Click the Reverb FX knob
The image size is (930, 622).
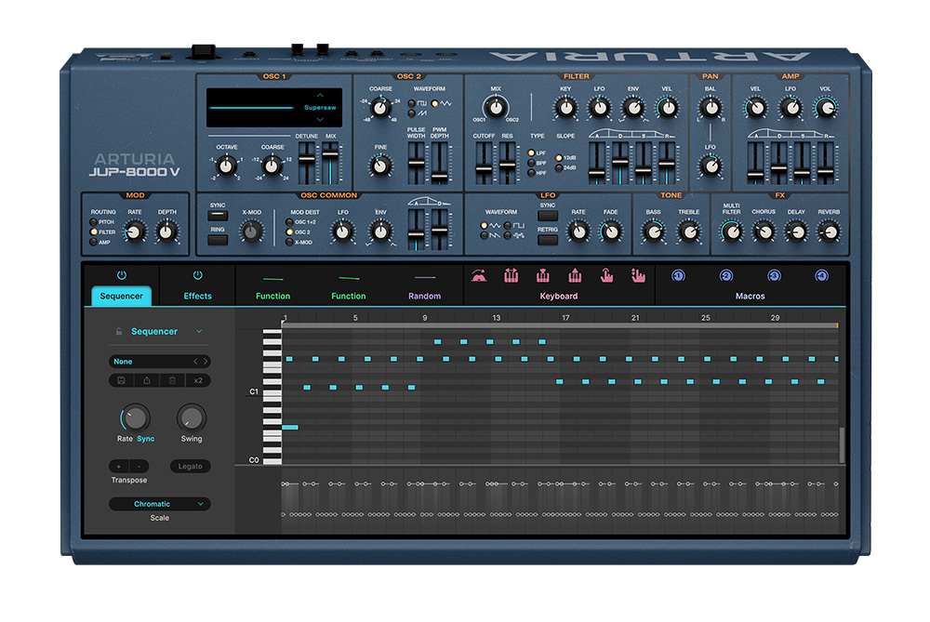[829, 232]
